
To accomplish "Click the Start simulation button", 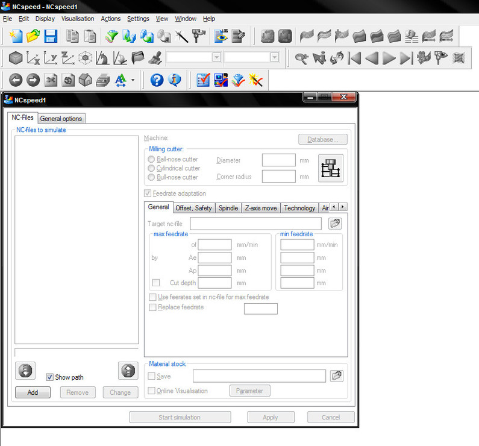I will [180, 417].
